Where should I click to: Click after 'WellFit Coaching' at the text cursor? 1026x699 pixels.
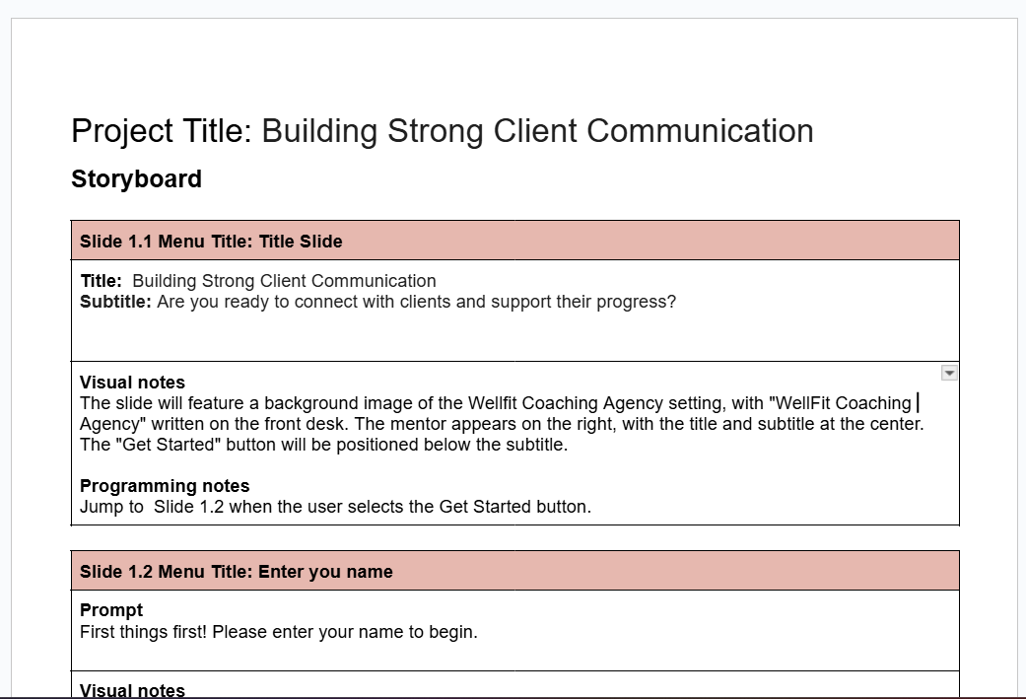click(x=917, y=403)
